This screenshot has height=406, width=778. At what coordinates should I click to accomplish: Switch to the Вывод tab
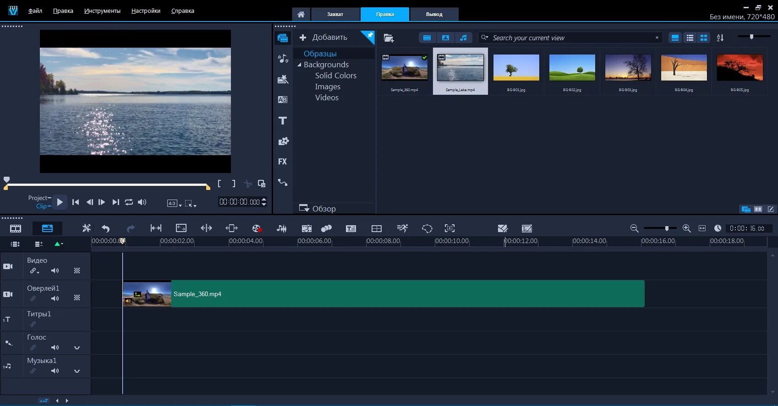pos(434,14)
